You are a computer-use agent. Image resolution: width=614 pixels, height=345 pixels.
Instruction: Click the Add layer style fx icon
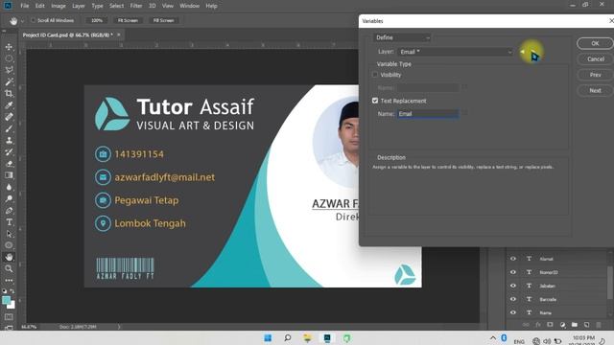pyautogui.click(x=538, y=325)
